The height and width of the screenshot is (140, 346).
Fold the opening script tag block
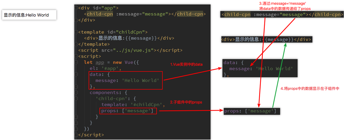click(77, 56)
